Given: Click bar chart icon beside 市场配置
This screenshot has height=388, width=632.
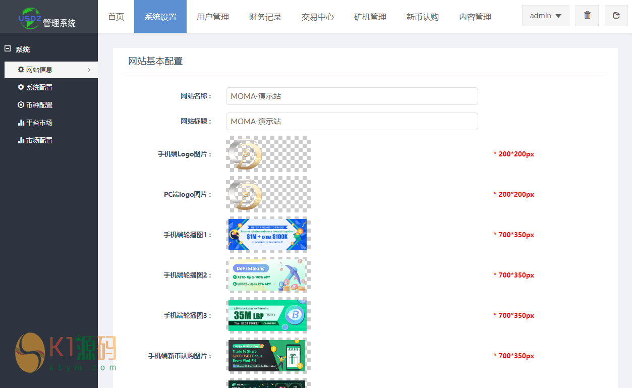Looking at the screenshot, I should (x=21, y=140).
